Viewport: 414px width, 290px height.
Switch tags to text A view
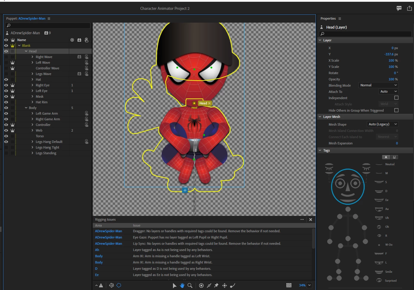386,157
